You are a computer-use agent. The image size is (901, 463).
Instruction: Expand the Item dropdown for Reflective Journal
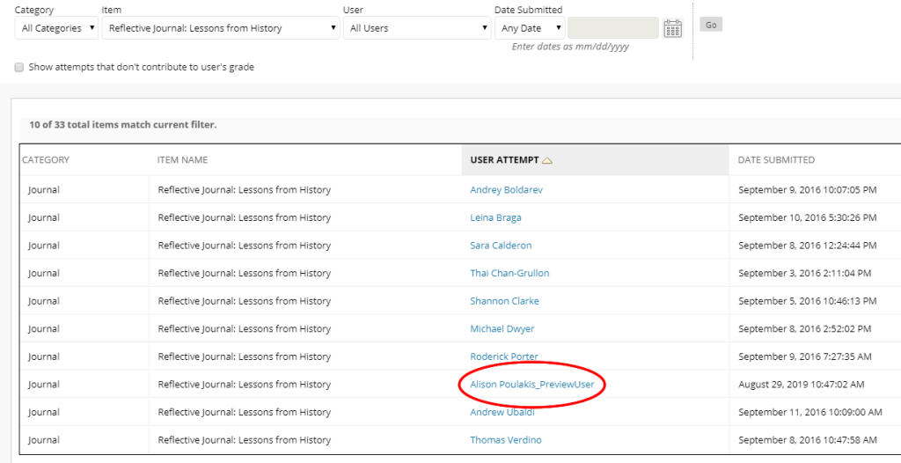pyautogui.click(x=222, y=28)
